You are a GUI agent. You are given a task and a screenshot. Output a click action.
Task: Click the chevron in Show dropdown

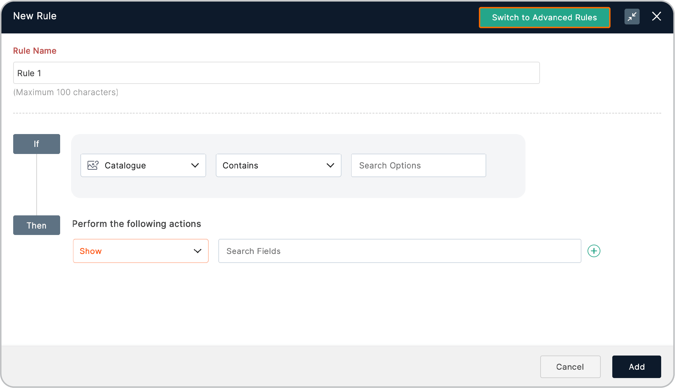(197, 251)
